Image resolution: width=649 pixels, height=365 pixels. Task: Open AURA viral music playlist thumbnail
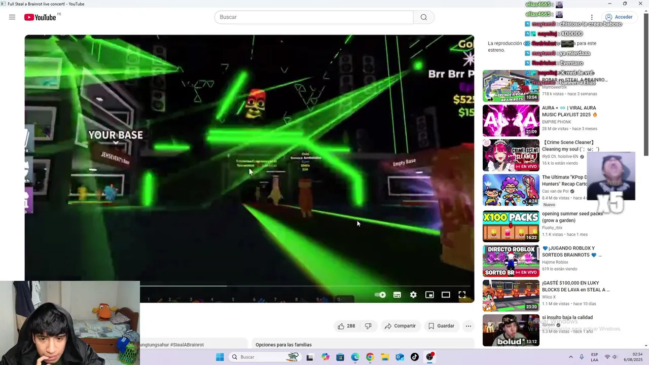(x=511, y=121)
